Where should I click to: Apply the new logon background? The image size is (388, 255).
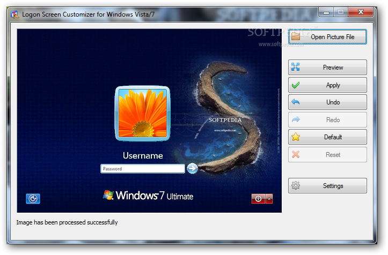[x=327, y=85]
